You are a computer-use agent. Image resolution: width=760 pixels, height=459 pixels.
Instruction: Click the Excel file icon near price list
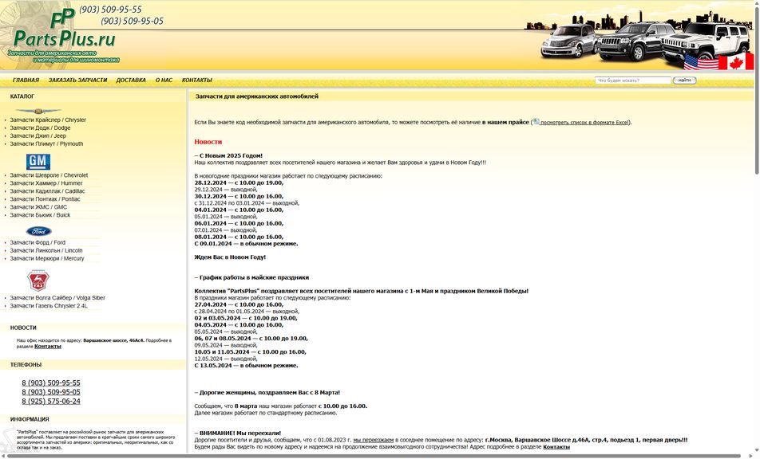point(536,121)
